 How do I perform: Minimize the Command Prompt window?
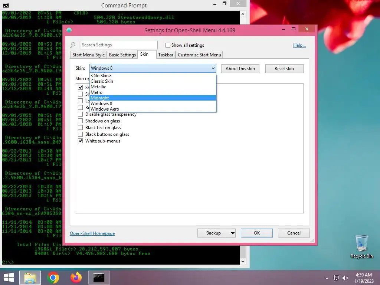(215, 4)
